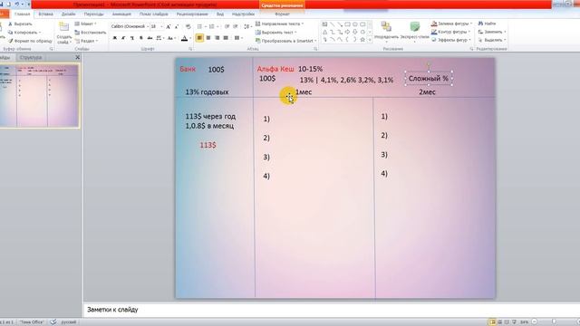Open Align Text (Выровнять текст) dropdown
Screen dimensions: 580x326
(275, 33)
